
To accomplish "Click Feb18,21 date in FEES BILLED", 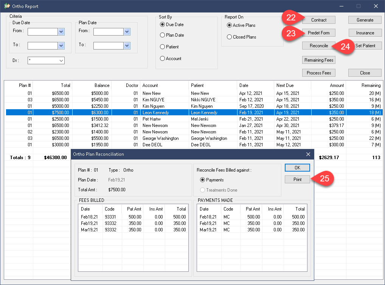I will pyautogui.click(x=89, y=217).
